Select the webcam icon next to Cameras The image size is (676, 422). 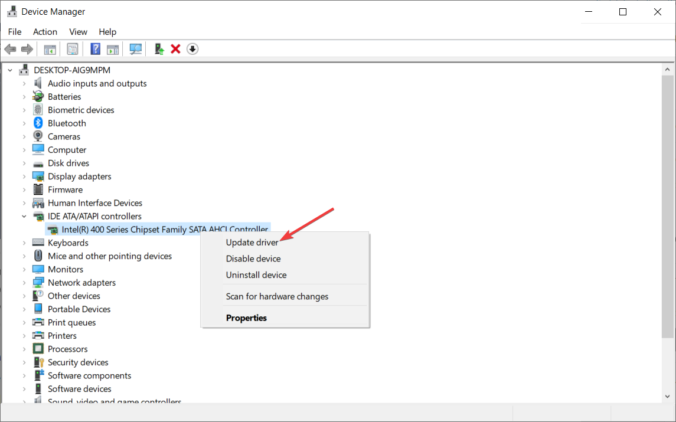(x=38, y=136)
